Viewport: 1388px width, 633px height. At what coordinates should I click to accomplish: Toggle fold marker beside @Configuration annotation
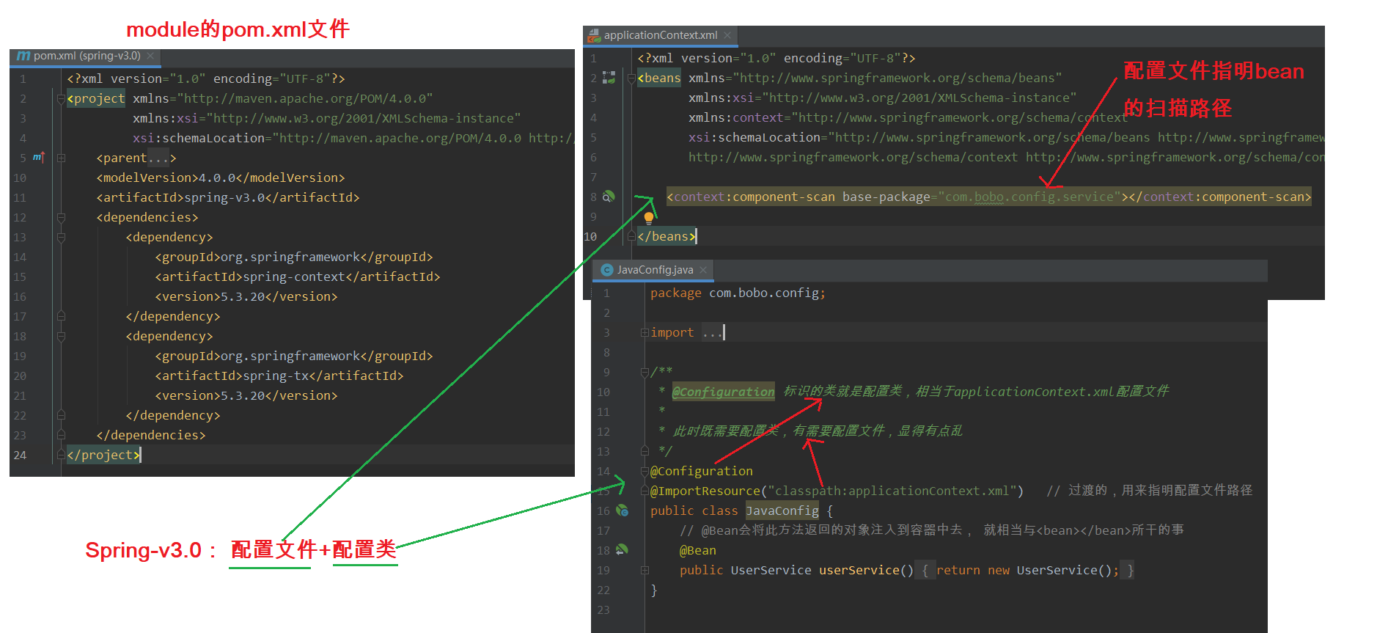tap(645, 471)
